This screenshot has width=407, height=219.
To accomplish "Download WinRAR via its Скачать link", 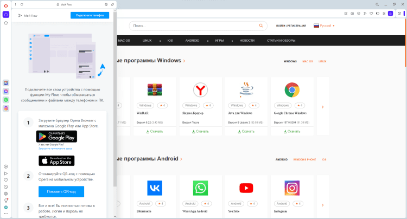I will pyautogui.click(x=155, y=131).
